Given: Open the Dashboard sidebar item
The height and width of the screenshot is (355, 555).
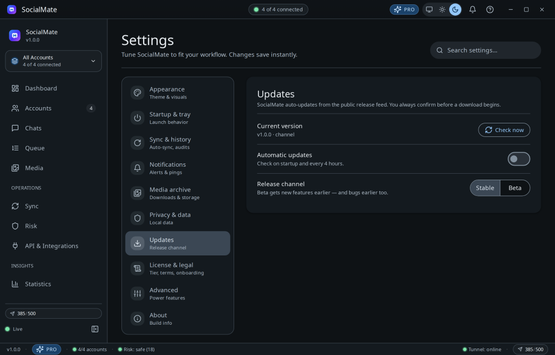Looking at the screenshot, I should click(54, 88).
